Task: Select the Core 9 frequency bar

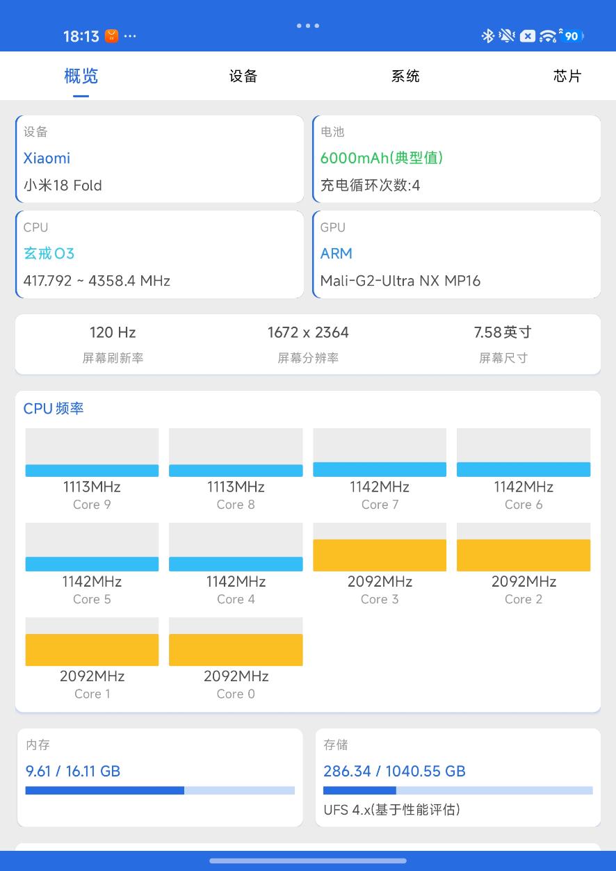Action: coord(92,453)
